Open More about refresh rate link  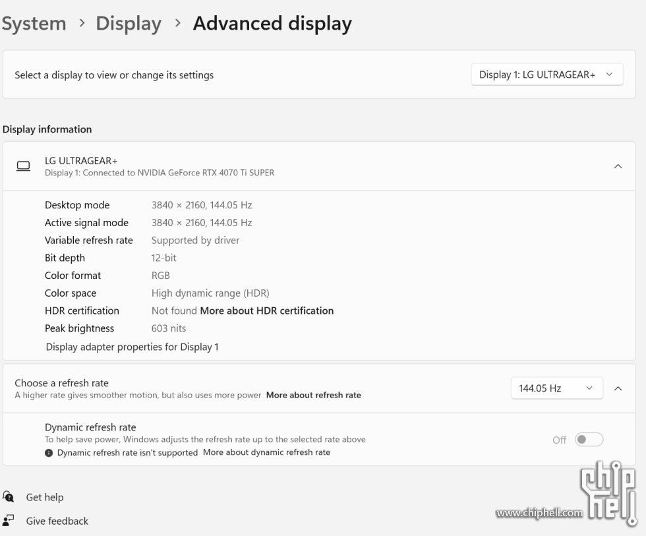(314, 395)
